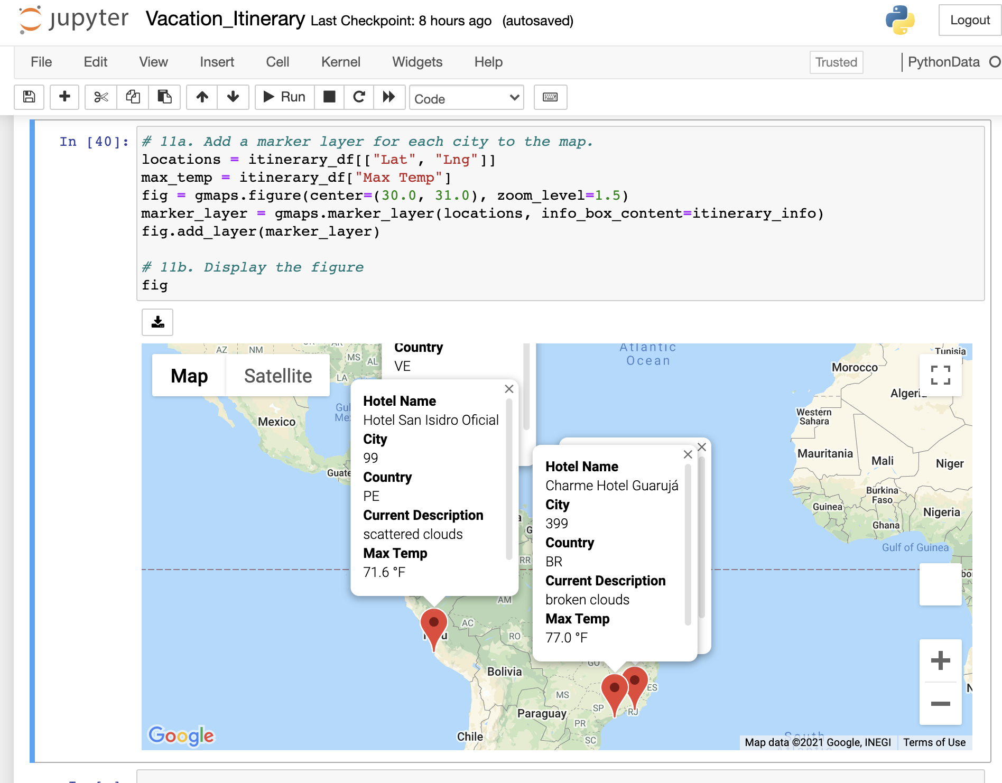This screenshot has height=783, width=1002.
Task: Zoom in on the map with plus control
Action: (940, 659)
